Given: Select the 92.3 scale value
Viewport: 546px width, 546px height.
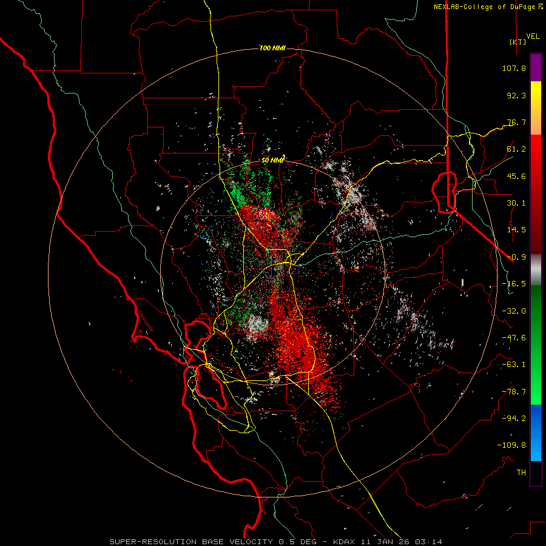Looking at the screenshot, I should pyautogui.click(x=516, y=95).
